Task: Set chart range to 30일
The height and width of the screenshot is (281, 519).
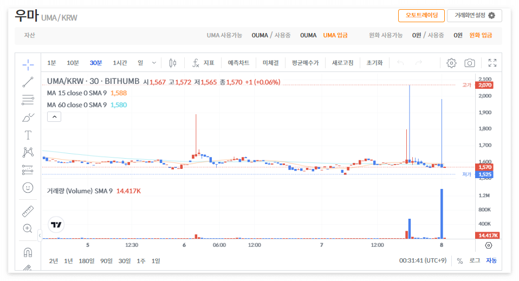Action: 125,261
